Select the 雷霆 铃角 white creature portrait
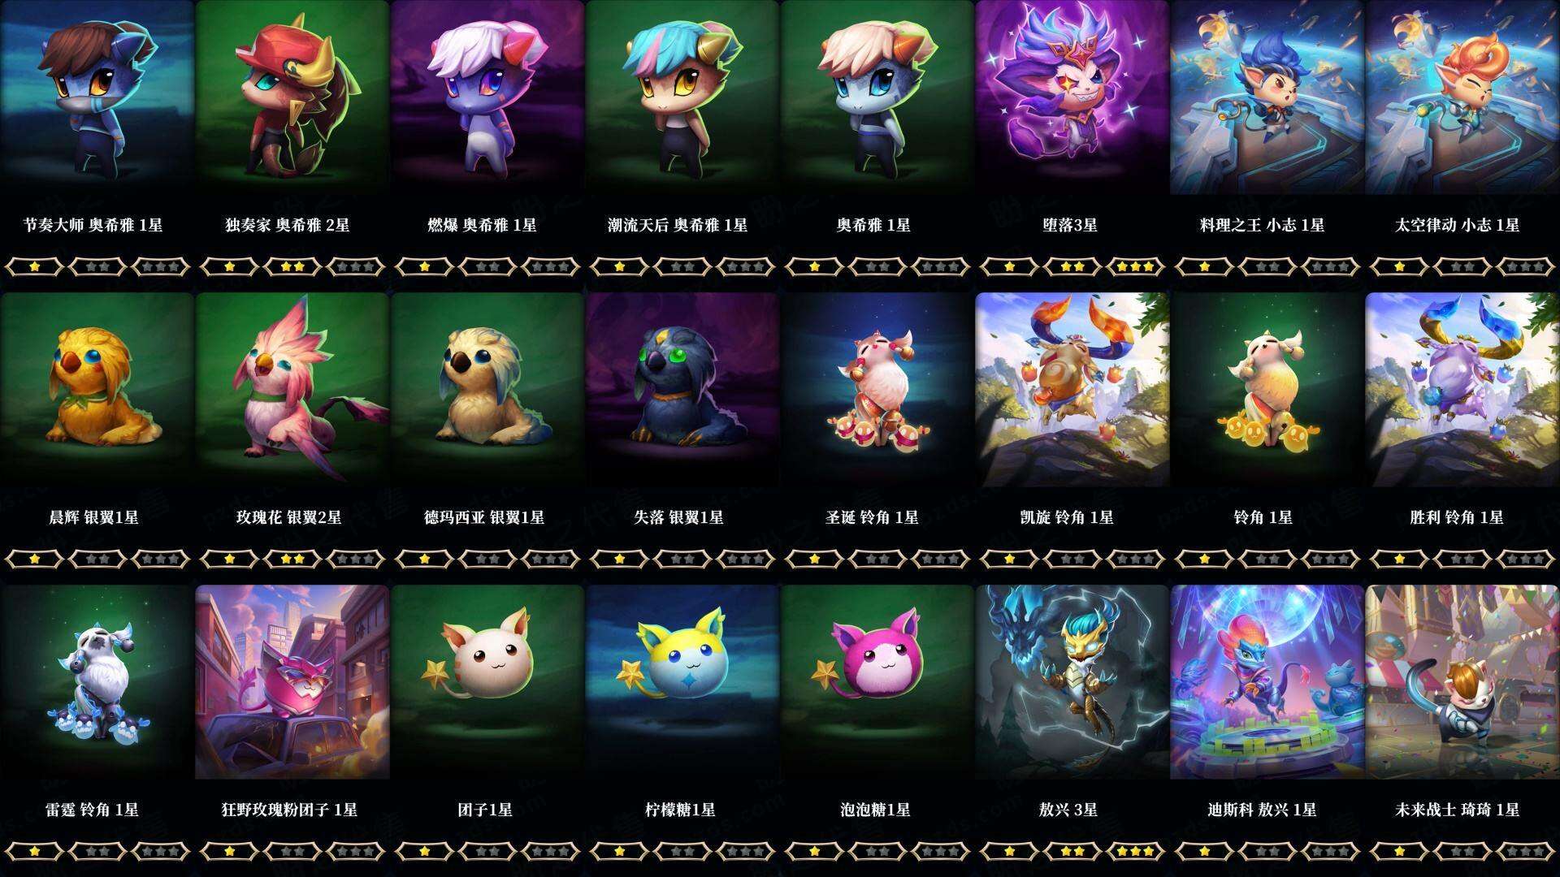Screen dimensions: 1560x877 pyautogui.click(x=97, y=682)
